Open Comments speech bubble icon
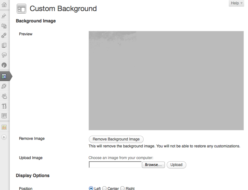 [4, 55]
